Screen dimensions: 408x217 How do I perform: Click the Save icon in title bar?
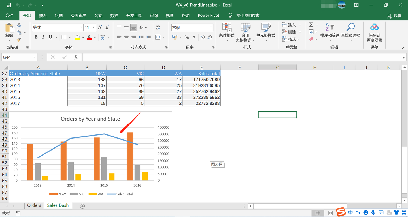(x=9, y=5)
